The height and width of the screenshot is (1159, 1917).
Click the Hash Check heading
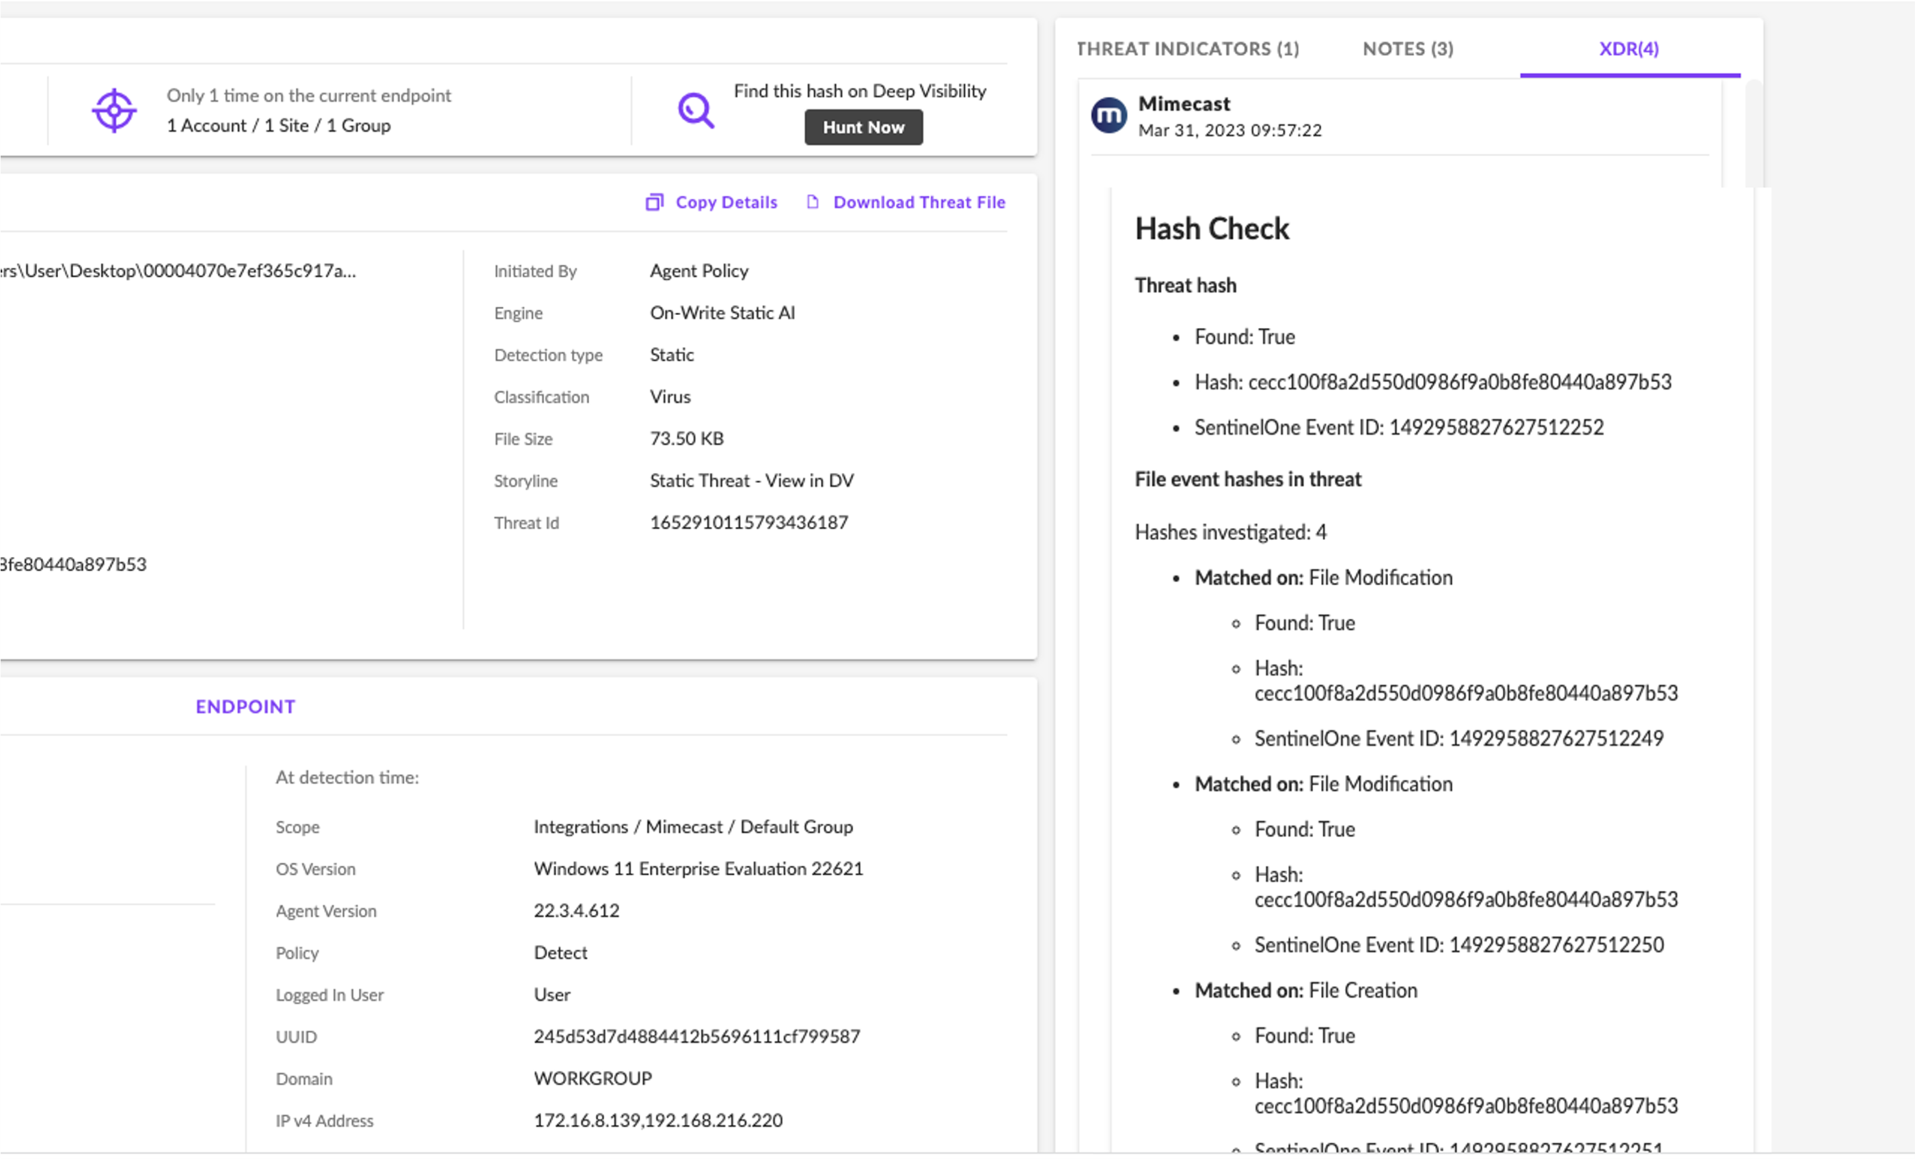(1211, 229)
